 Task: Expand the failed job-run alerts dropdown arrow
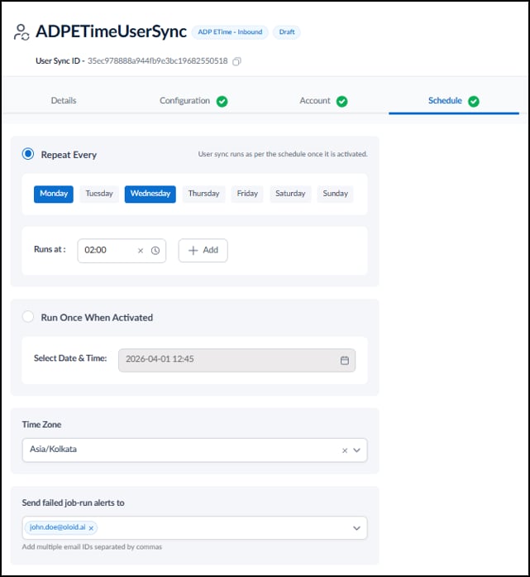(356, 528)
